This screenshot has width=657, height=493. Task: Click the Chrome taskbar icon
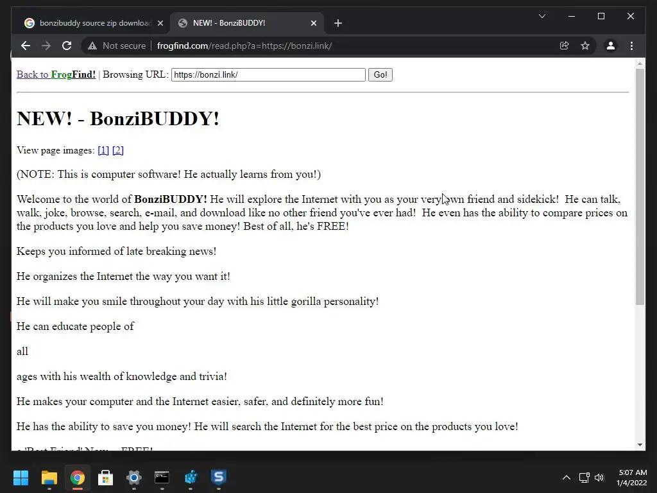coord(78,478)
